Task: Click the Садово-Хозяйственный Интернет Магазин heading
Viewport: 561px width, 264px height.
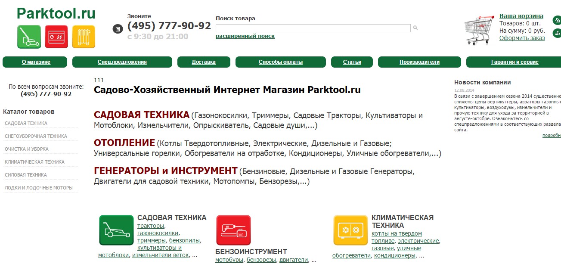Action: [227, 90]
